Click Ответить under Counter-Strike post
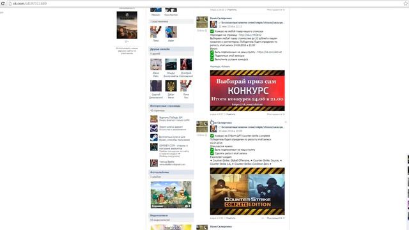The image size is (409, 230). click(x=230, y=218)
